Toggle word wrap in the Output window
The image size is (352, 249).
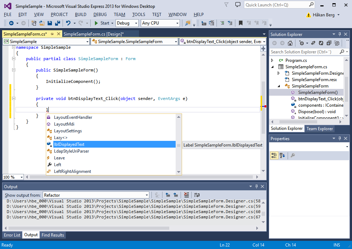(197, 195)
